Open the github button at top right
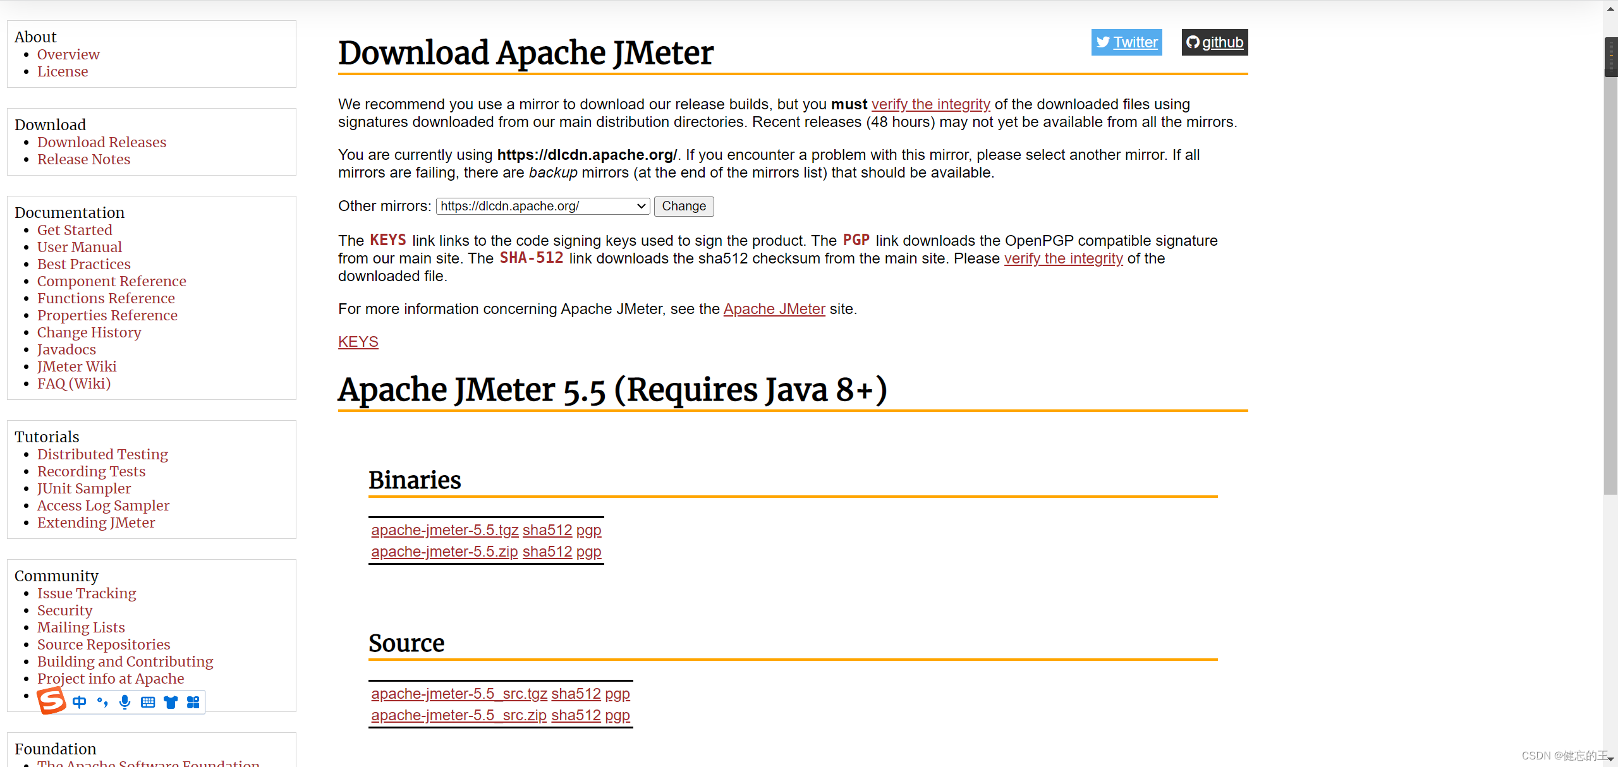The width and height of the screenshot is (1618, 767). (x=1214, y=42)
